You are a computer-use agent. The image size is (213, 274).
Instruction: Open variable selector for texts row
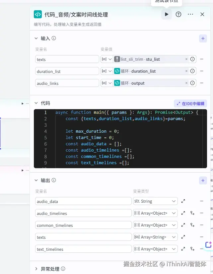point(192,59)
